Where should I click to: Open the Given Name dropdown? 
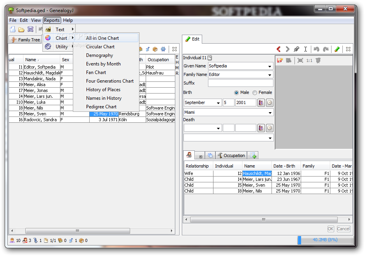[x=270, y=66]
